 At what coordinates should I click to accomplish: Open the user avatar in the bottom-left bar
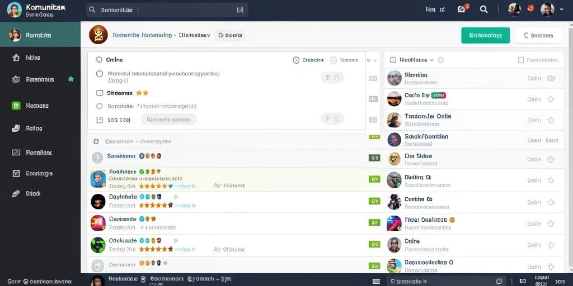[x=97, y=281]
